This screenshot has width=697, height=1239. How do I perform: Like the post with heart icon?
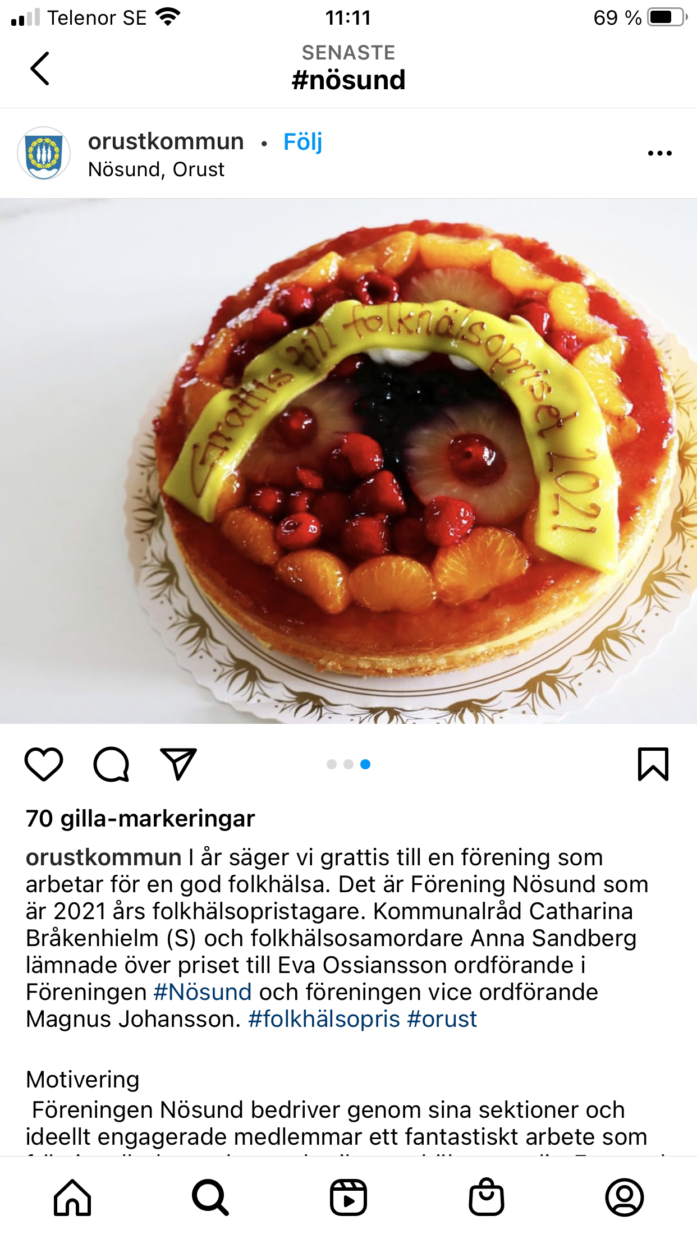(44, 764)
